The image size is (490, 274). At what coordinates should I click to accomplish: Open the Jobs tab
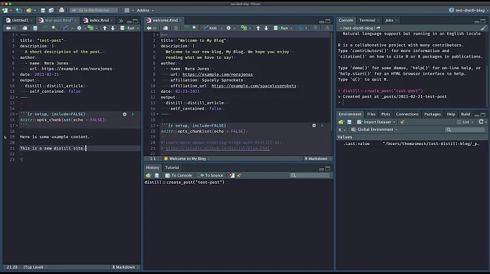[389, 20]
